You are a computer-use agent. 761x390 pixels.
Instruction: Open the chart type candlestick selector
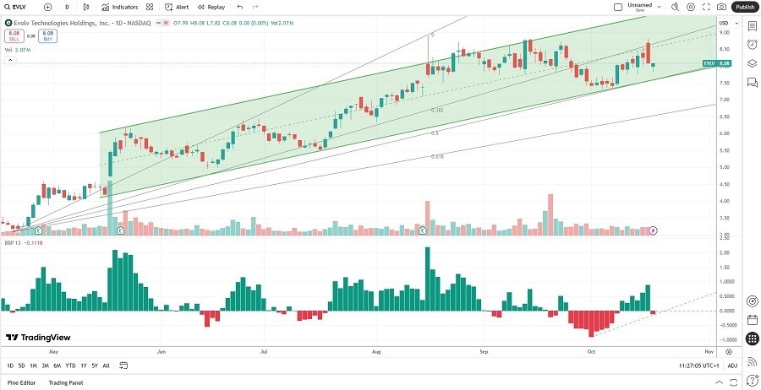tap(87, 7)
